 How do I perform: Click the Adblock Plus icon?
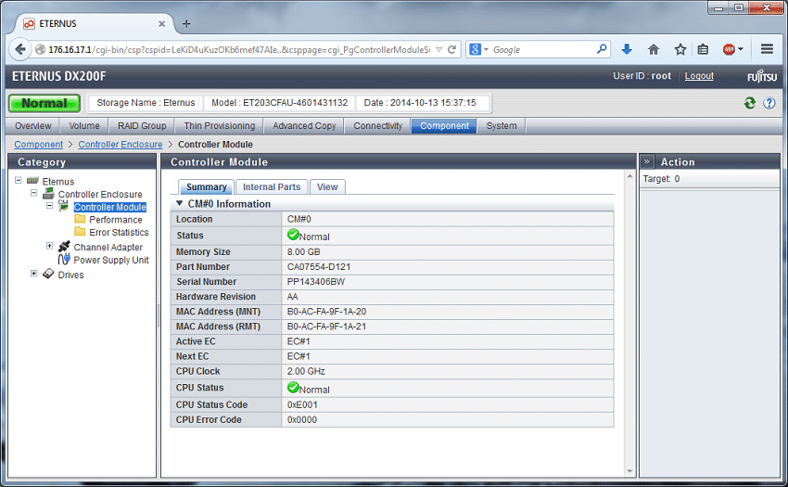[729, 49]
